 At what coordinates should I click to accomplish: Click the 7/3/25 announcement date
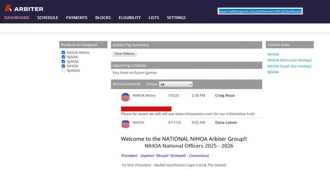(174, 95)
